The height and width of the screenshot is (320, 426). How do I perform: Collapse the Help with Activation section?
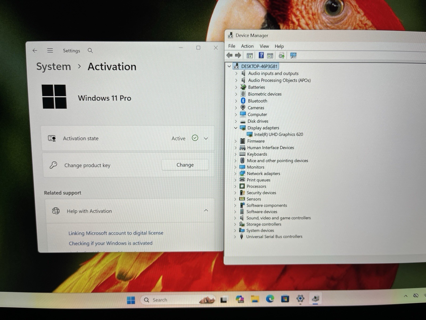tap(206, 210)
